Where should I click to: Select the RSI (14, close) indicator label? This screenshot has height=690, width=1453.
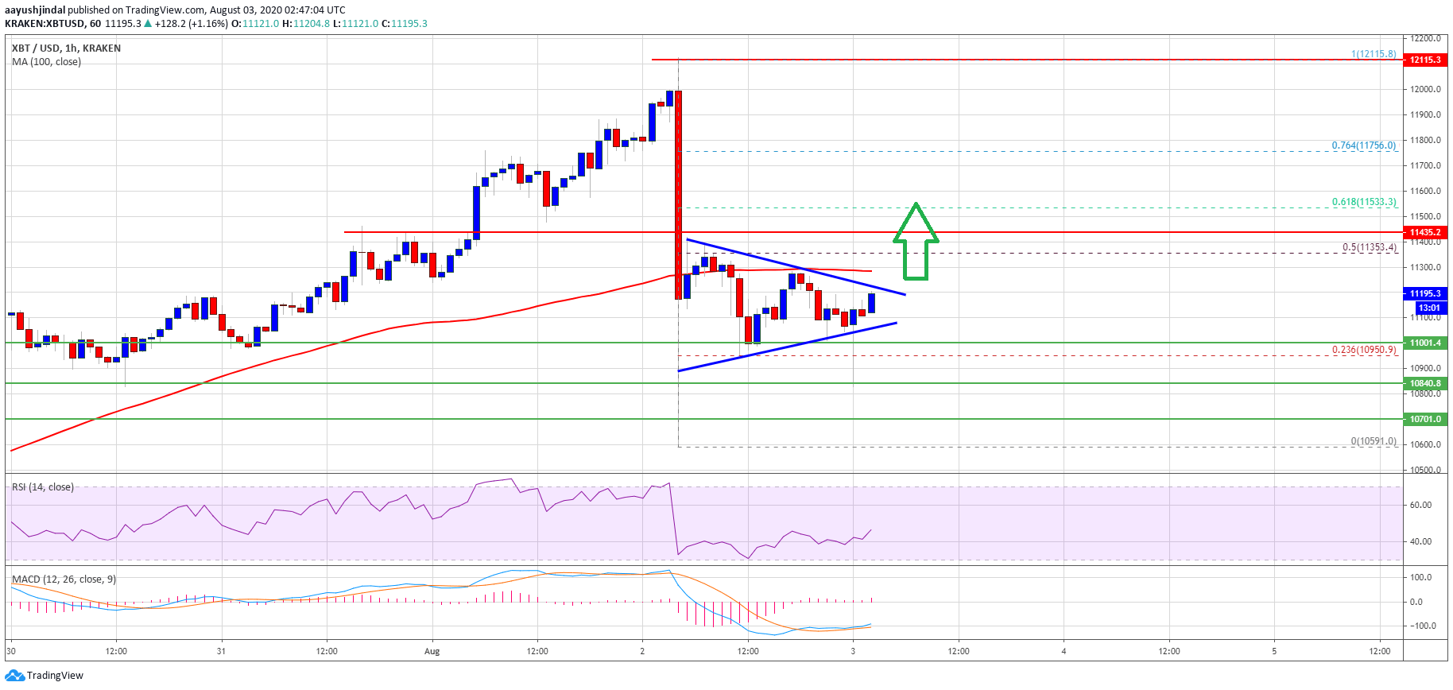(43, 487)
